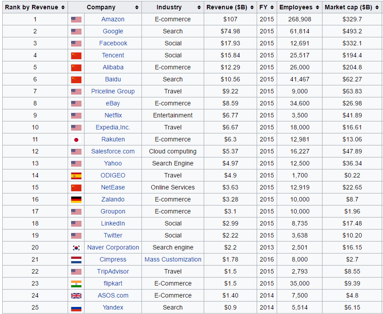Click the German flag beside Zalando
383x314 pixels.
[x=76, y=200]
